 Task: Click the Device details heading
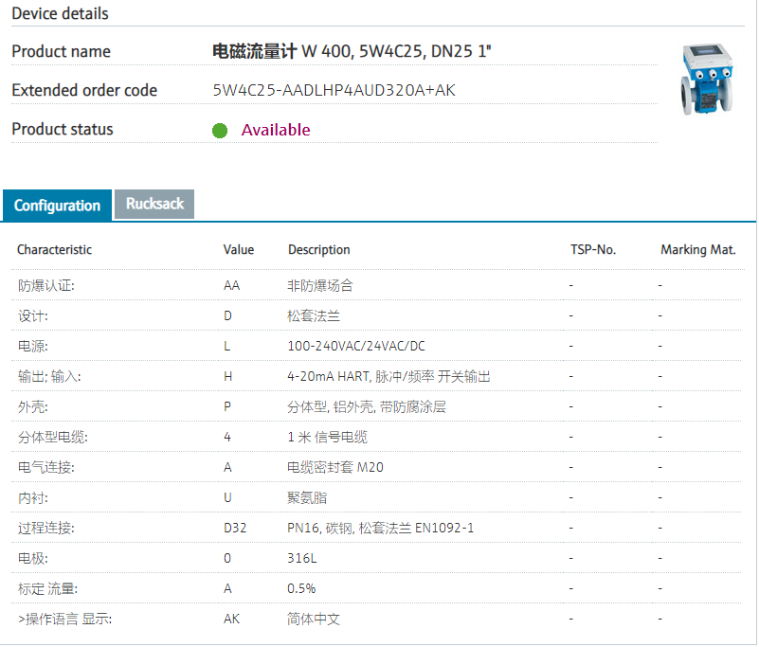pos(60,13)
